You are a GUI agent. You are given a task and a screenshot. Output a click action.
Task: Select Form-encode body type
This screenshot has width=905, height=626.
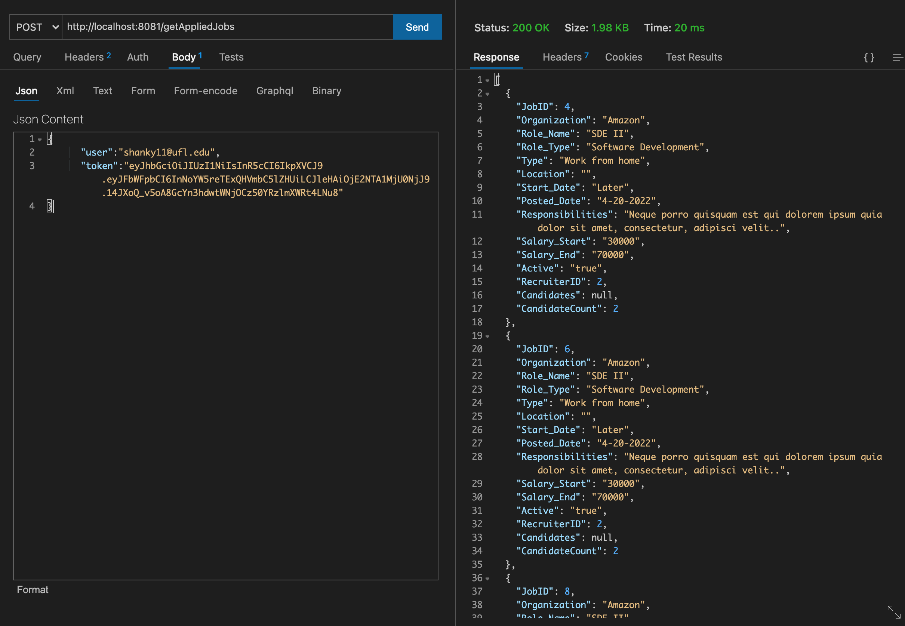tap(206, 91)
